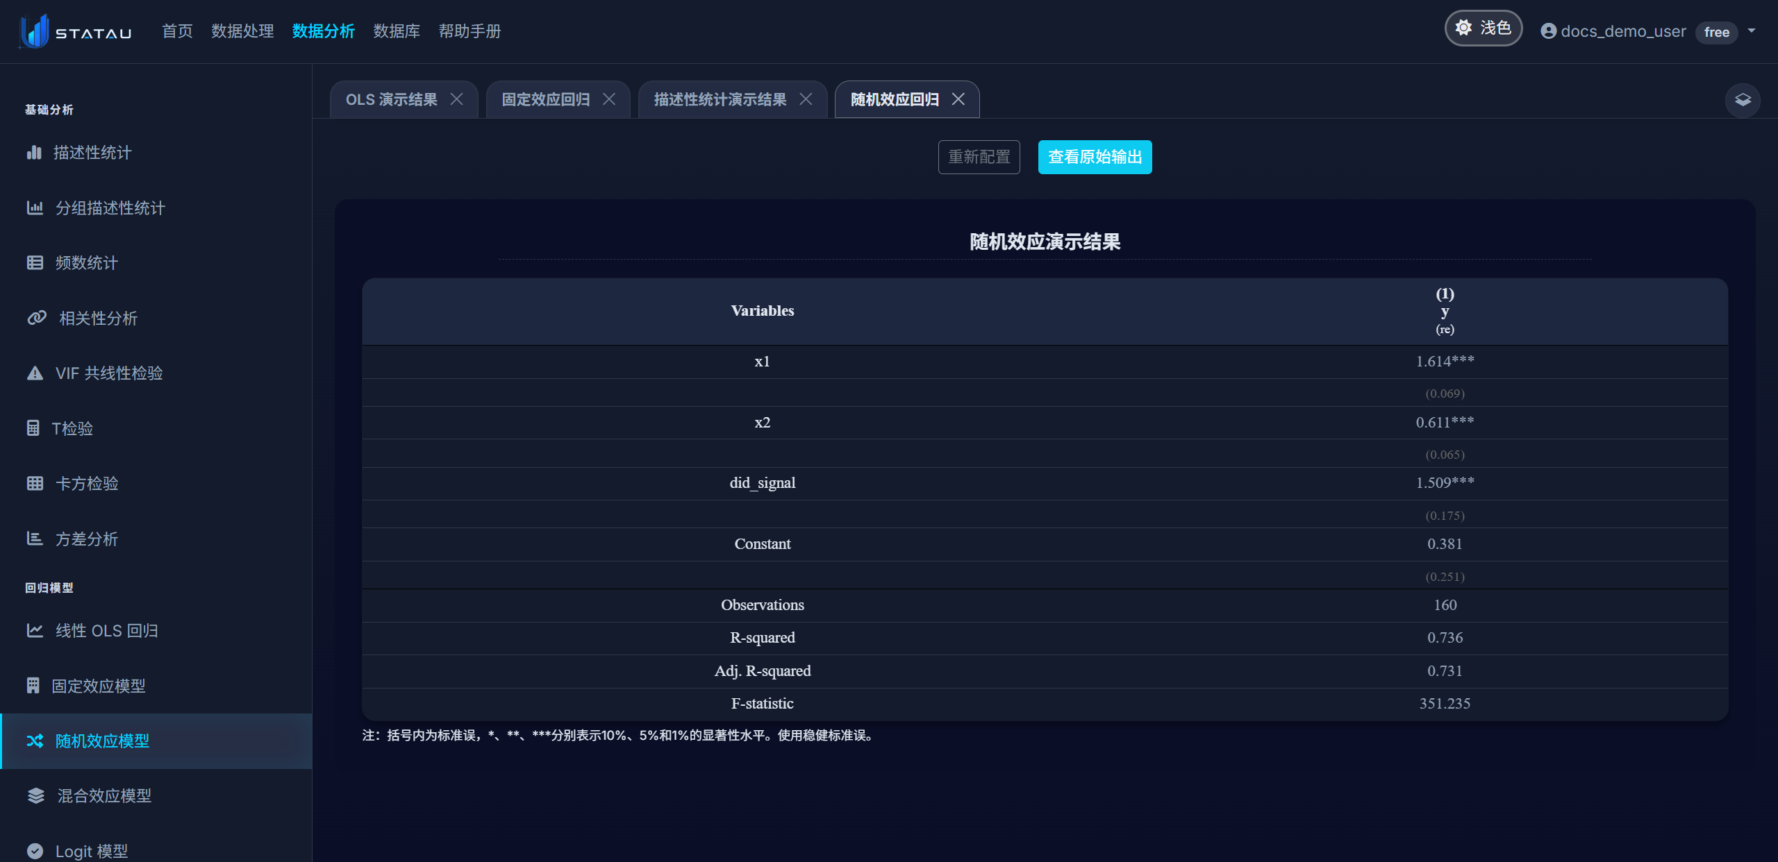The height and width of the screenshot is (862, 1778).
Task: Open 相关性分析 in the sidebar
Action: (x=156, y=318)
